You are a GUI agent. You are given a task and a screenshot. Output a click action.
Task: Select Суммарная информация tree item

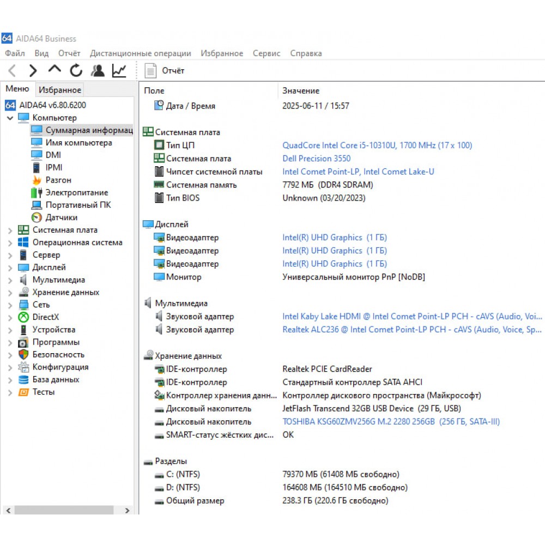coord(82,130)
